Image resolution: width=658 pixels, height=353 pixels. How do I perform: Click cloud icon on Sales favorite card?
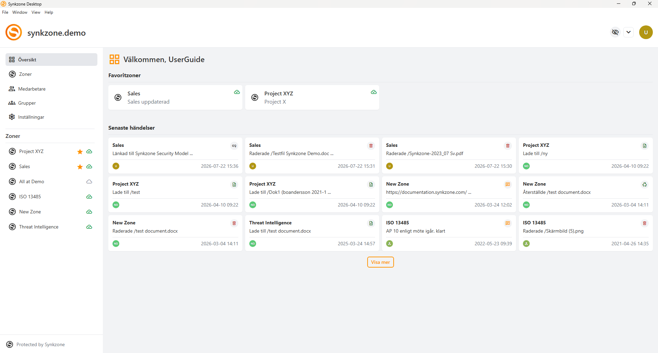point(237,92)
